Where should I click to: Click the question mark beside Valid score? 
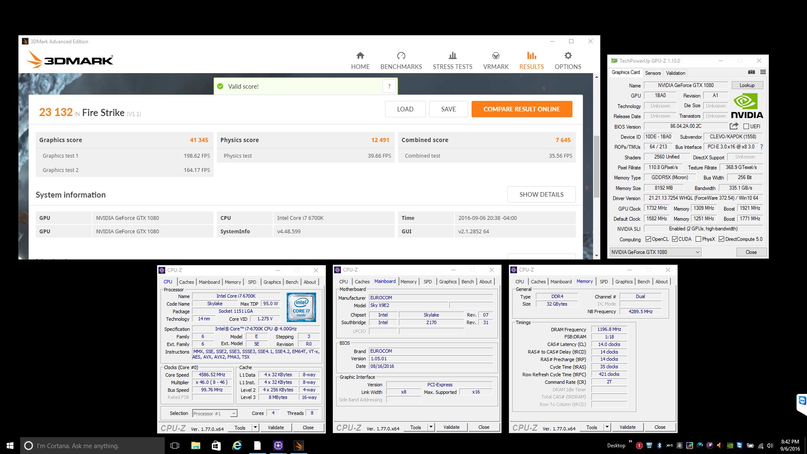pos(389,86)
